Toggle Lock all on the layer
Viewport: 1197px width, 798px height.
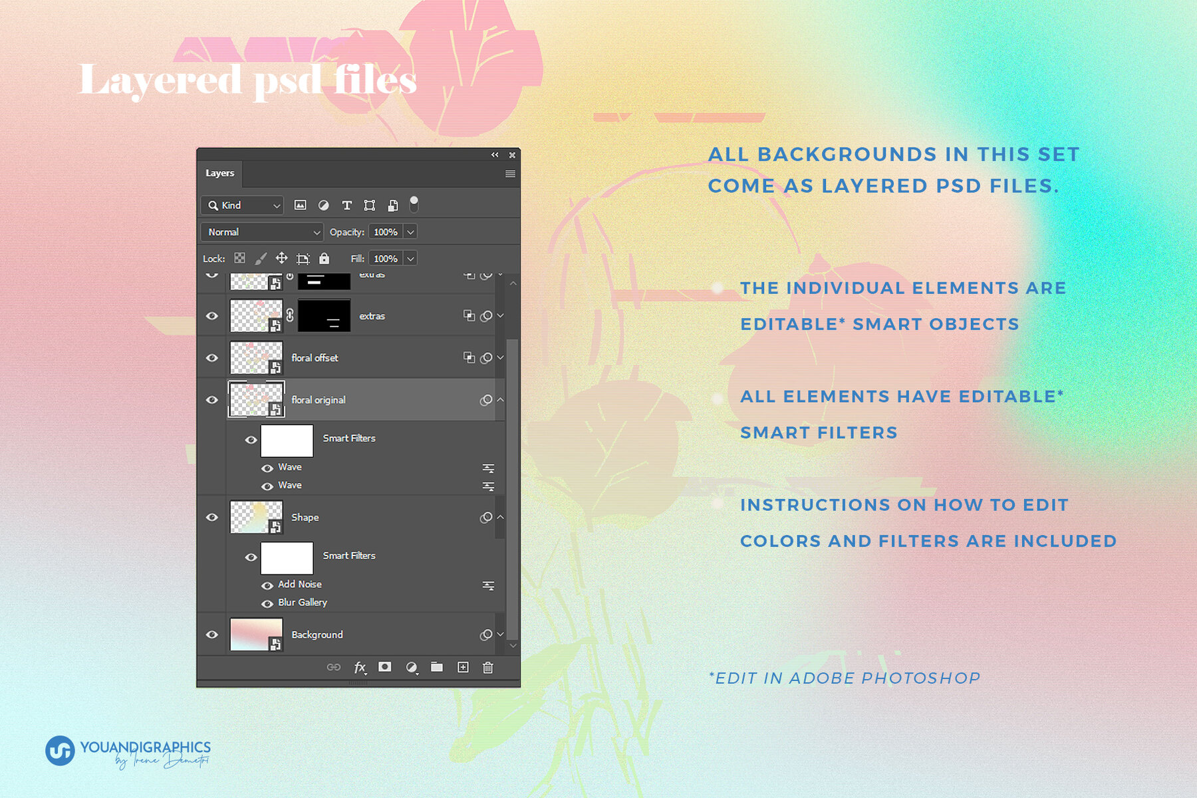[323, 258]
